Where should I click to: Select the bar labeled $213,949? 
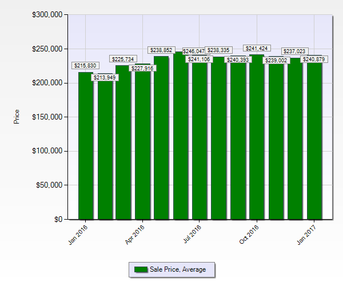pos(105,146)
